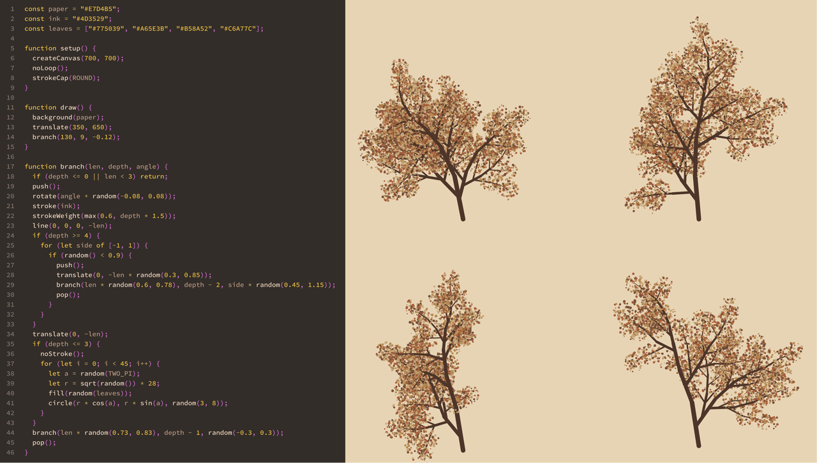Click the 'noLoop();' statement

[50, 68]
